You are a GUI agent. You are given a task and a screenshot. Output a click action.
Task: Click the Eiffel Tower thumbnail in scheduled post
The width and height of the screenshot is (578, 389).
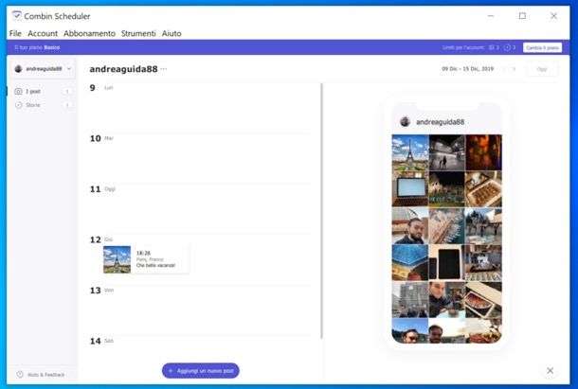[117, 259]
